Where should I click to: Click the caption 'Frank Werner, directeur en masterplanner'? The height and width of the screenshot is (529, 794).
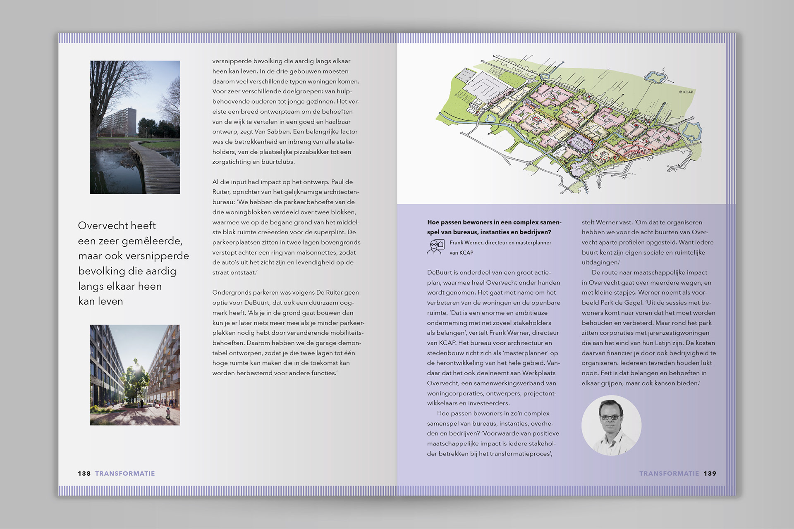(500, 243)
